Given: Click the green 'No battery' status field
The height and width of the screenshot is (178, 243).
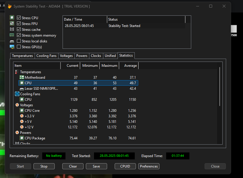Looking at the screenshot, I should point(54,156).
